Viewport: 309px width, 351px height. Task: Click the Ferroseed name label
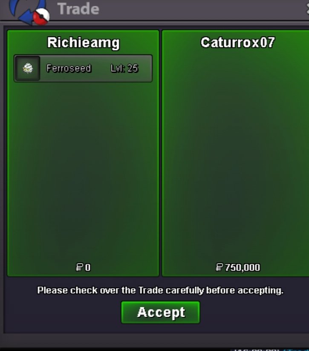tap(69, 68)
